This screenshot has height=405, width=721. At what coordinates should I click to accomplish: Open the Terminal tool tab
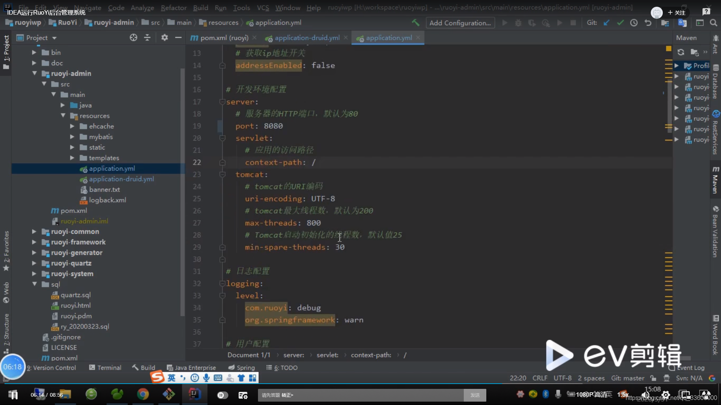[105, 367]
